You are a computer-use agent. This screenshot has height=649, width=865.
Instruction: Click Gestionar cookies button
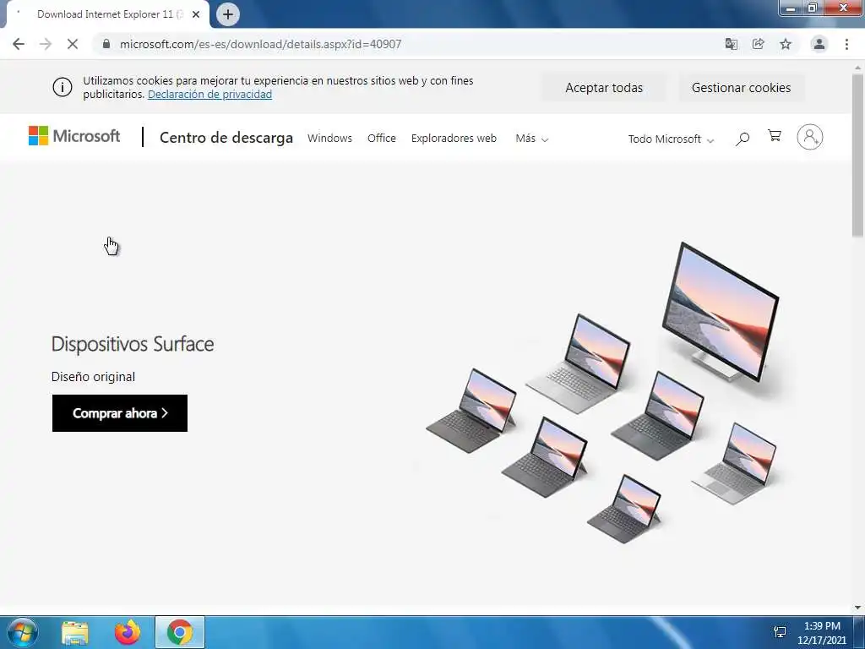741,88
